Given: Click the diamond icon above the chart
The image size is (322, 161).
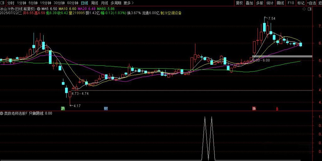Looking at the screenshot, I should pos(304,9).
